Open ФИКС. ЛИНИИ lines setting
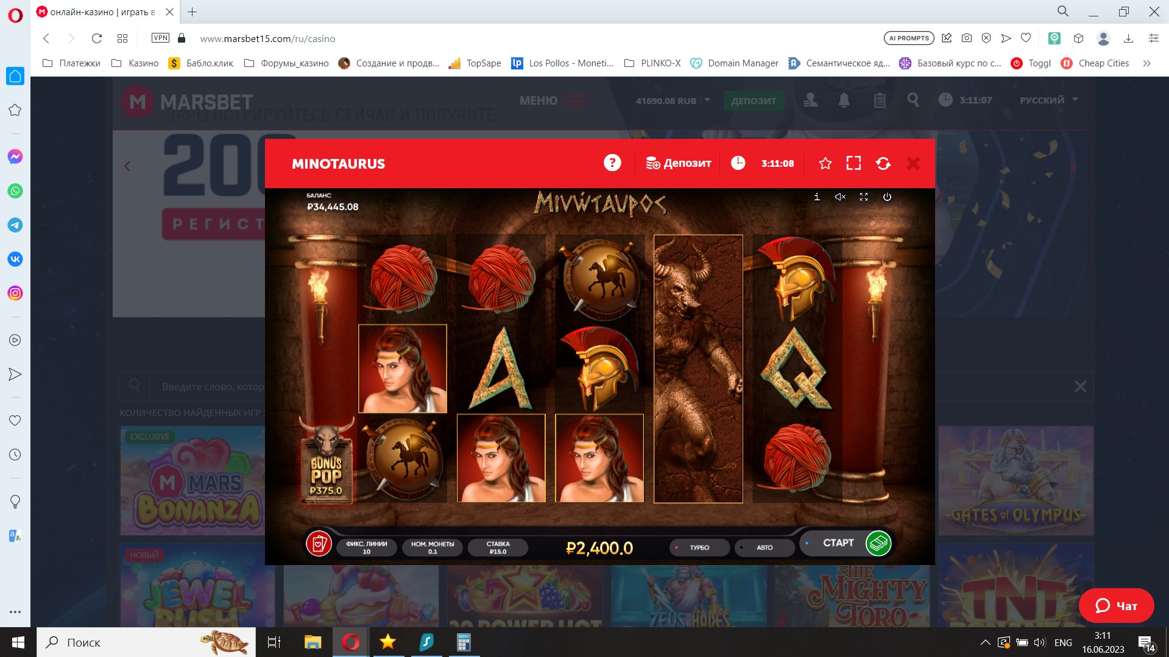This screenshot has height=657, width=1169. tap(367, 547)
